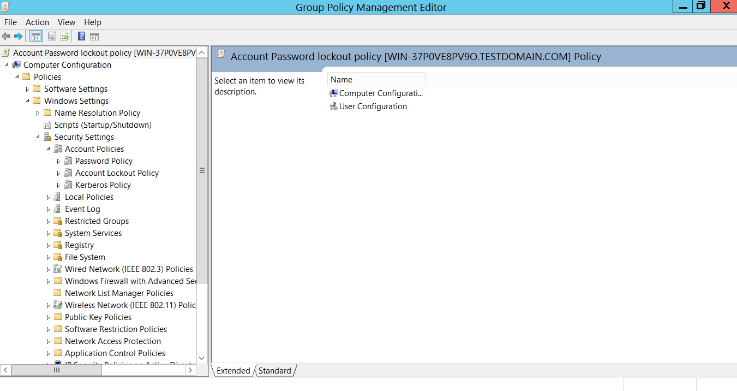Click the blue Forward arrow in toolbar
The height and width of the screenshot is (391, 737).
click(x=19, y=37)
